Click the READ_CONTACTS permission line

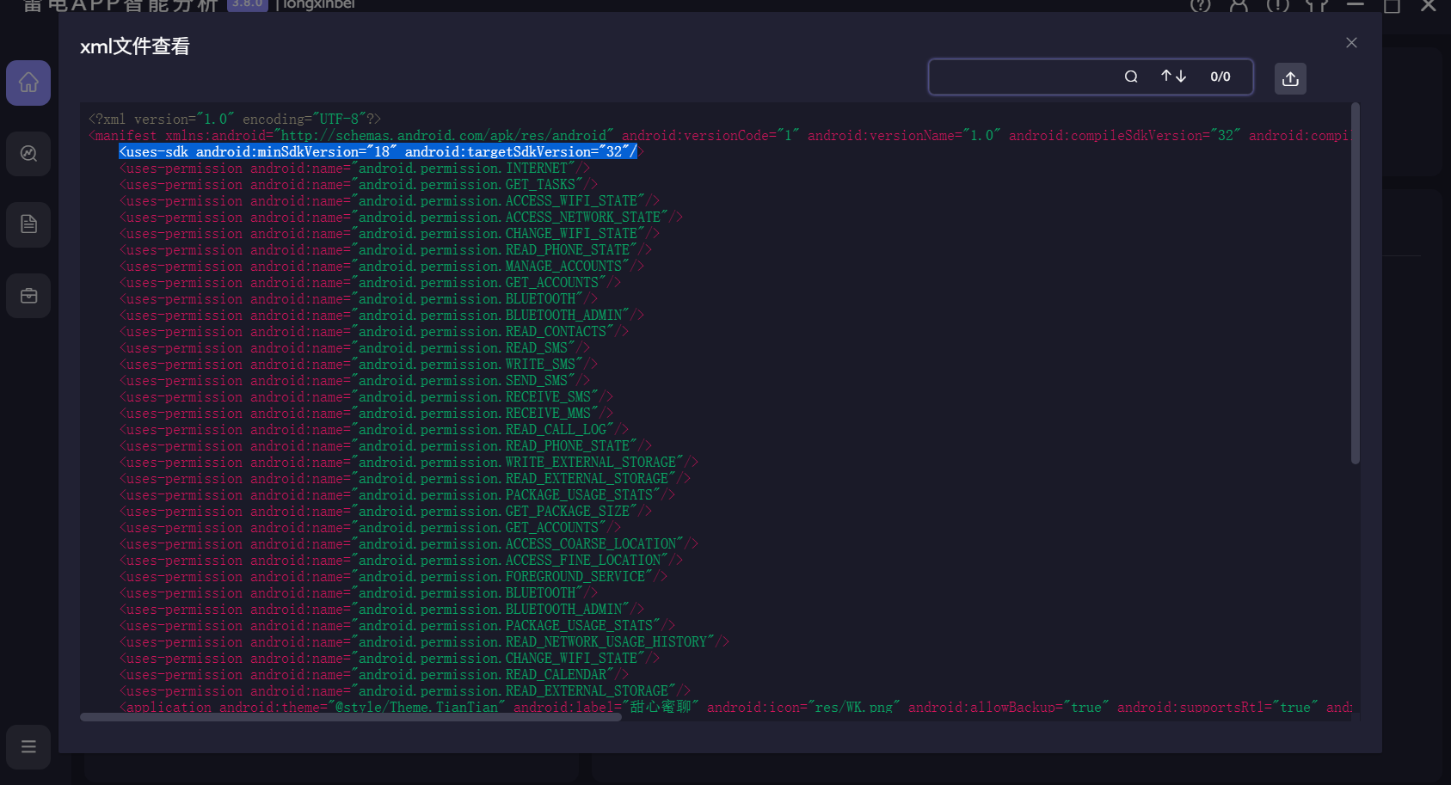click(373, 331)
